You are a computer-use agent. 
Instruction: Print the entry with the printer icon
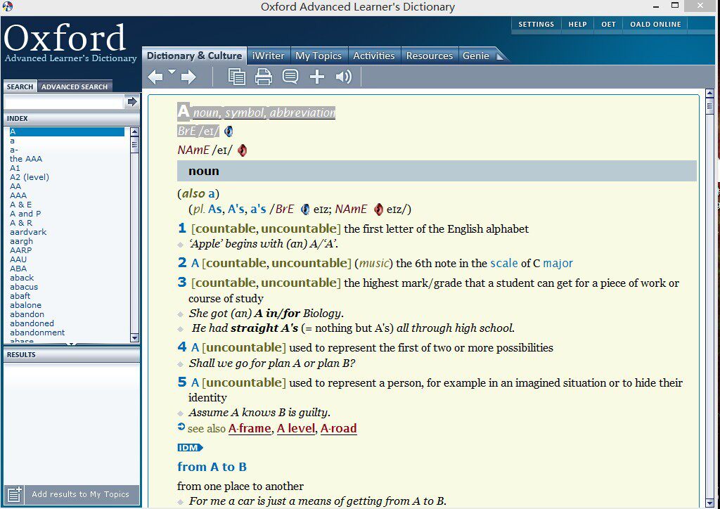click(264, 77)
